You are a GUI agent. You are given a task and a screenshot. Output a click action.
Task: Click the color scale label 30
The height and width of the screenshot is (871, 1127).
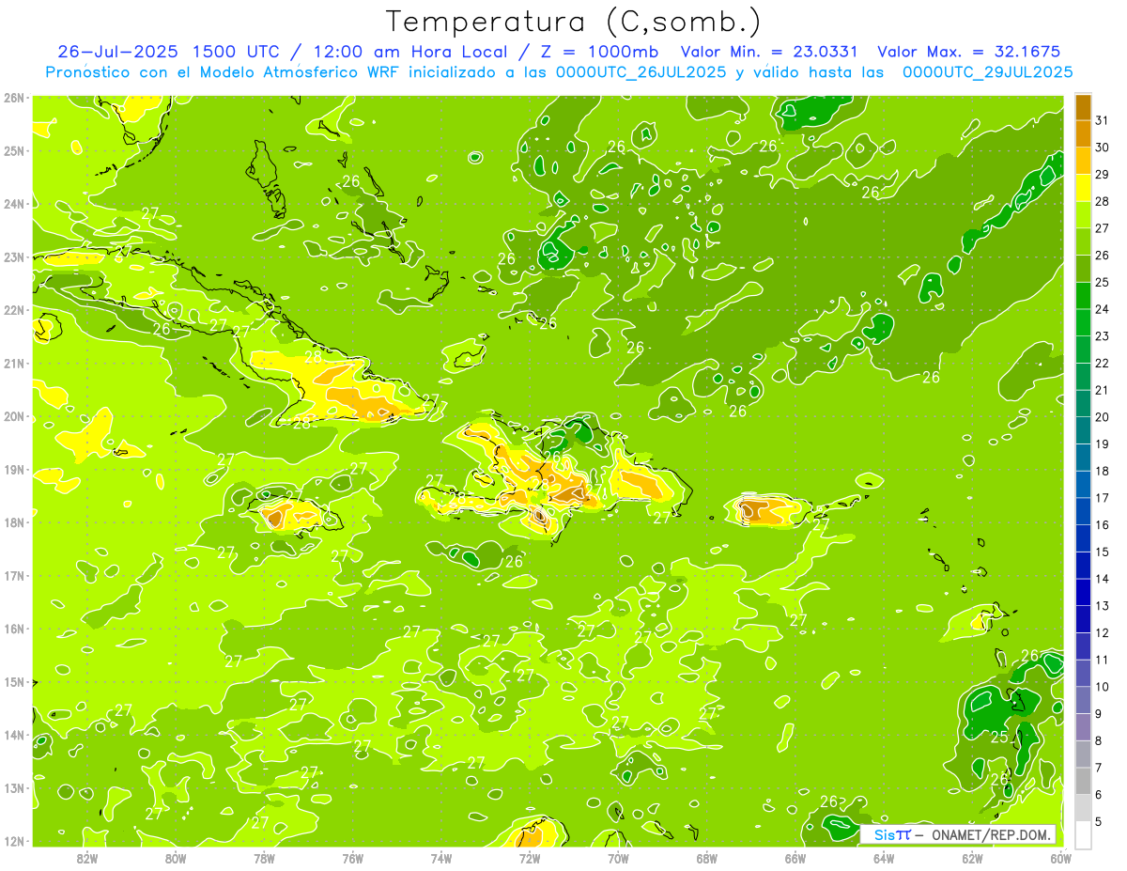1103,148
